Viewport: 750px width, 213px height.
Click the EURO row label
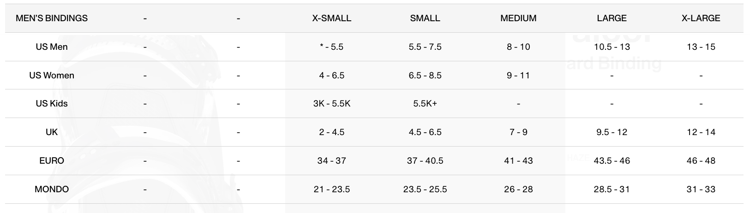[52, 161]
